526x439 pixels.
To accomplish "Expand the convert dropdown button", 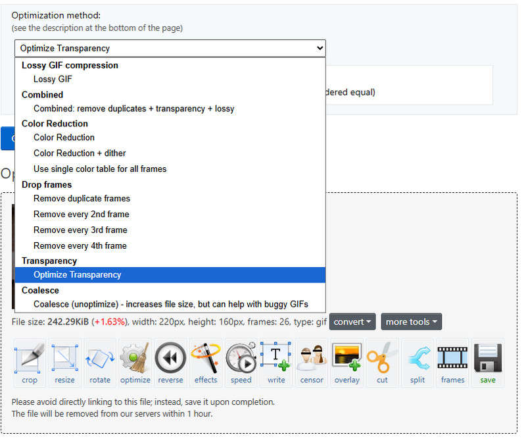I will click(352, 322).
